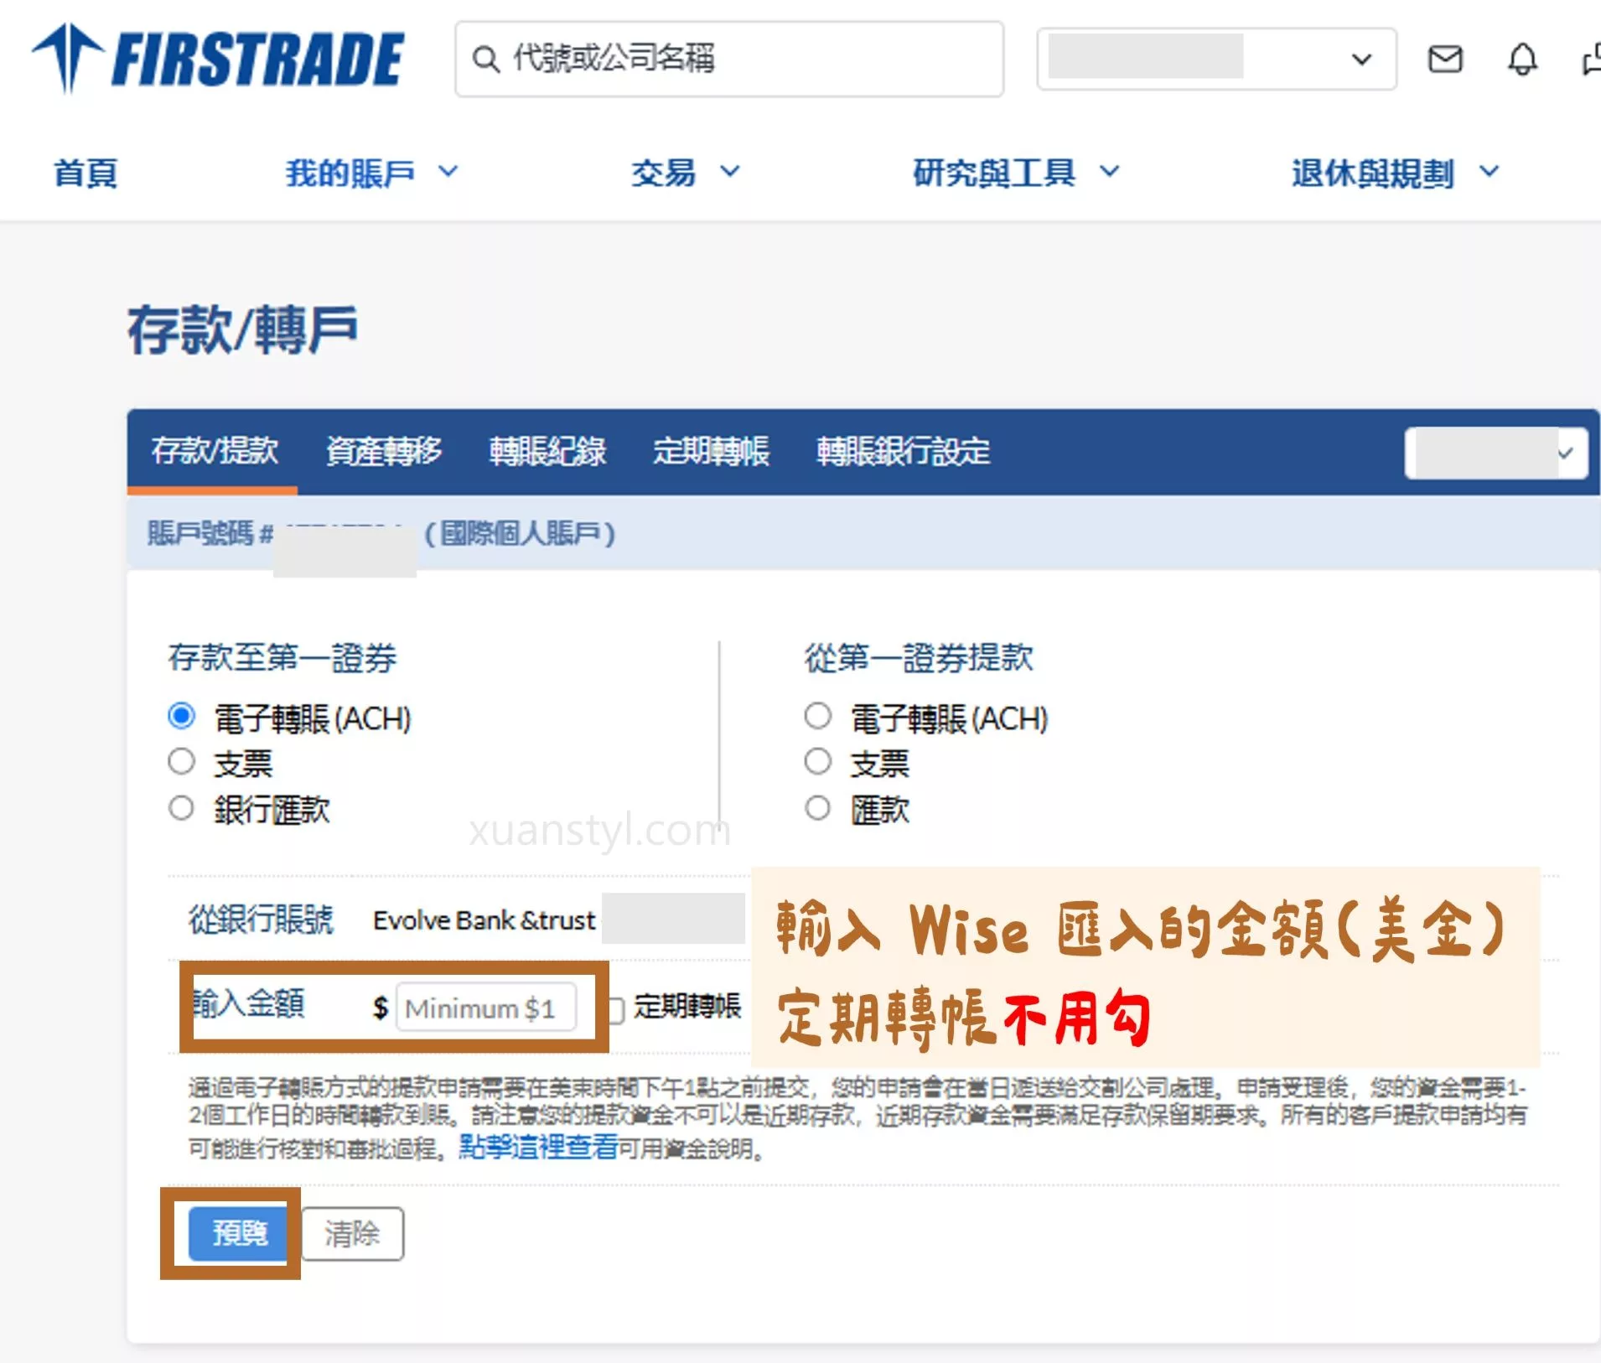Click the 存款至第一證券 section heading
Viewport: 1601px width, 1363px height.
coord(282,658)
